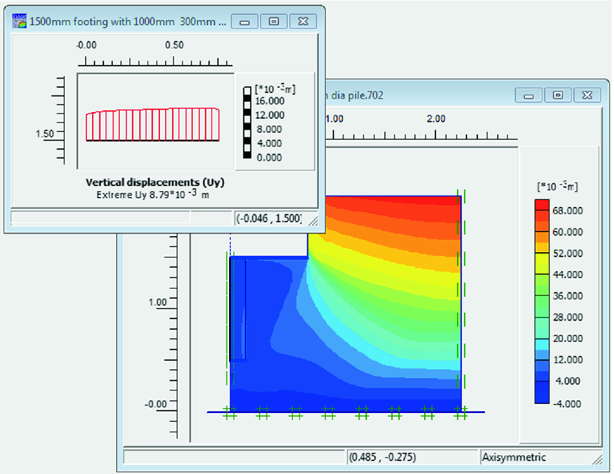Maximize the 1500mm footing window
The image size is (614, 474).
pyautogui.click(x=274, y=21)
